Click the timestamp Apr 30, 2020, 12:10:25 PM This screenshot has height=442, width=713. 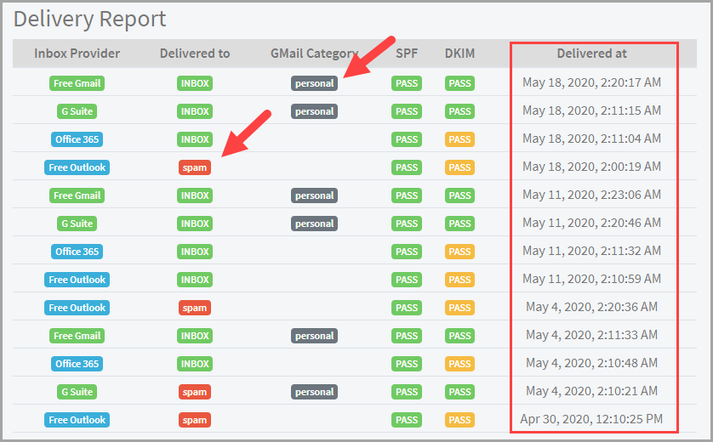click(591, 419)
